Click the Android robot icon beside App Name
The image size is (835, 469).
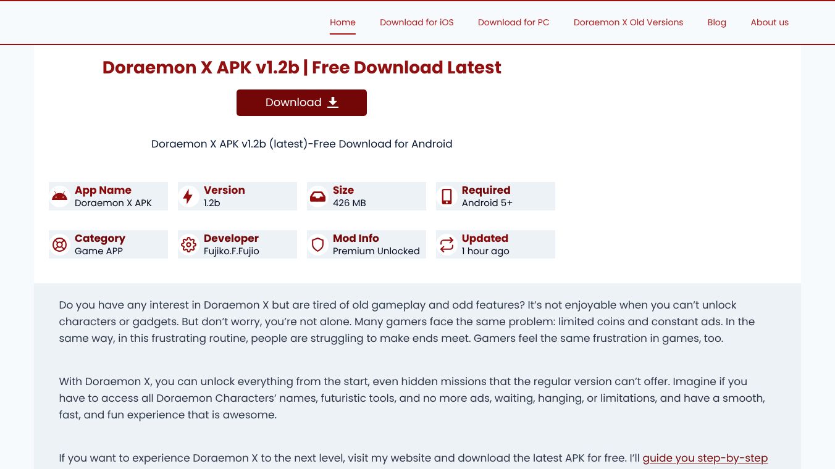[59, 196]
